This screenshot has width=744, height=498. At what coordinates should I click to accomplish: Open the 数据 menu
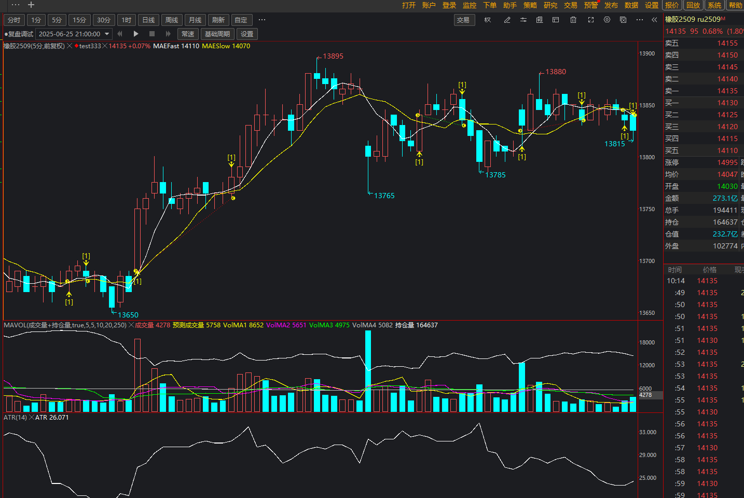coord(631,5)
